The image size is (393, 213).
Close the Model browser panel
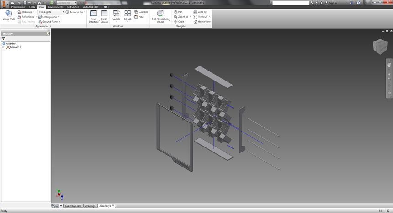coord(49,30)
